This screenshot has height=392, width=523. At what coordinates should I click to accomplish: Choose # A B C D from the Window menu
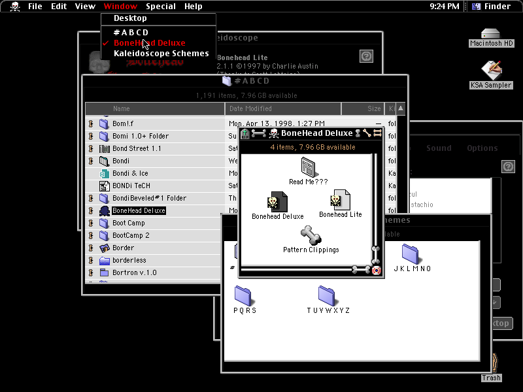coord(158,32)
